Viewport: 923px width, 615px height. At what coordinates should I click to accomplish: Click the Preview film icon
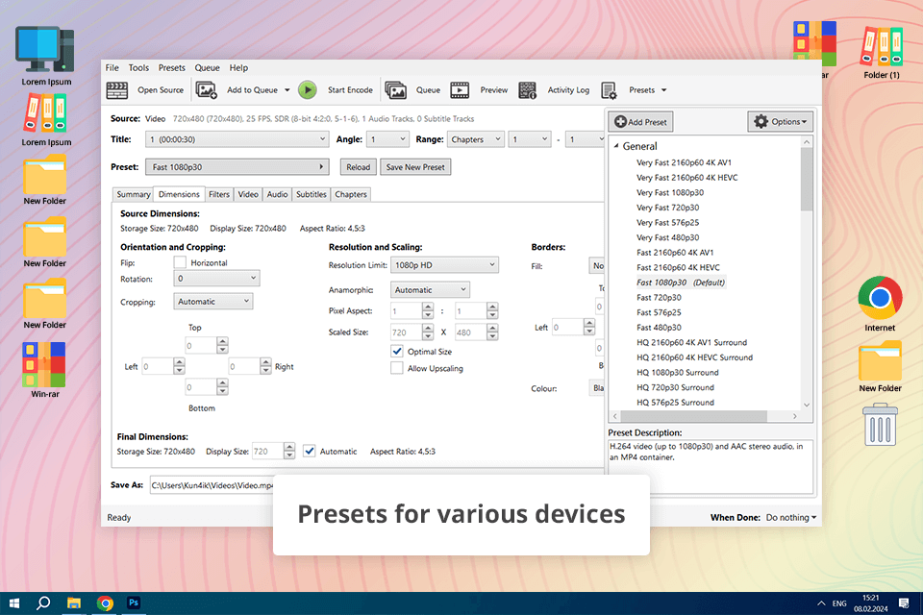coord(460,90)
